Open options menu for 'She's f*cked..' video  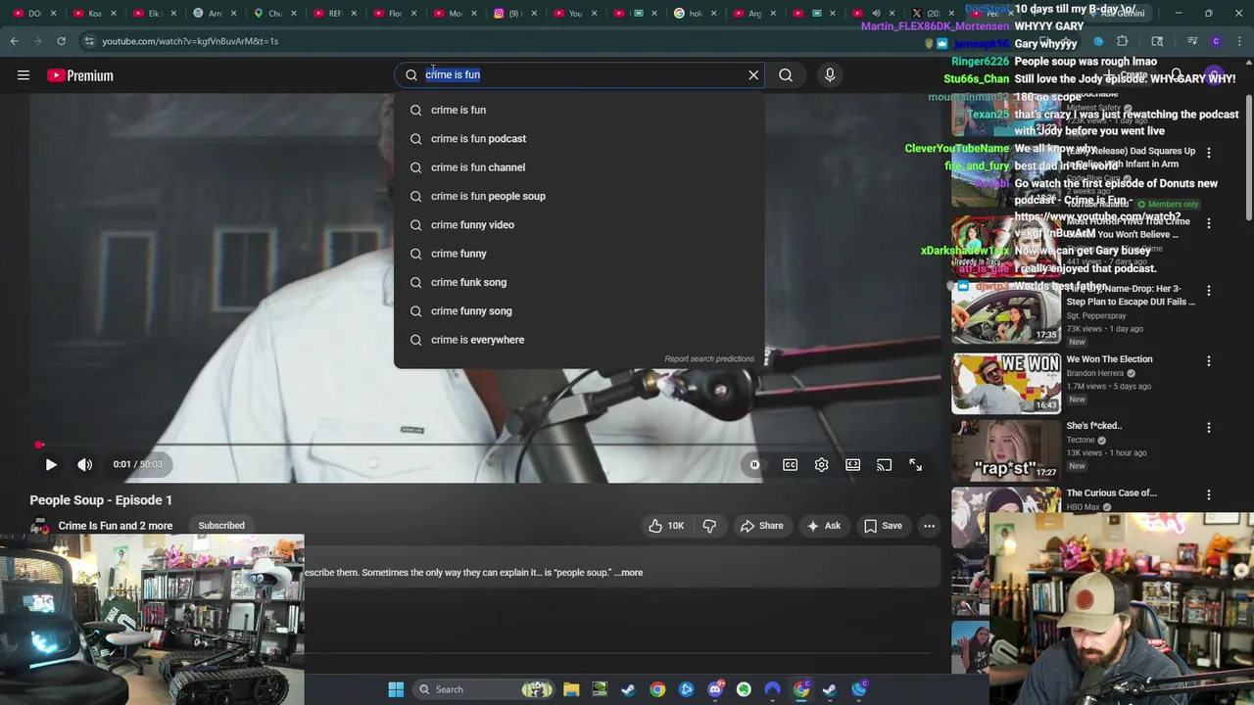point(1209,428)
